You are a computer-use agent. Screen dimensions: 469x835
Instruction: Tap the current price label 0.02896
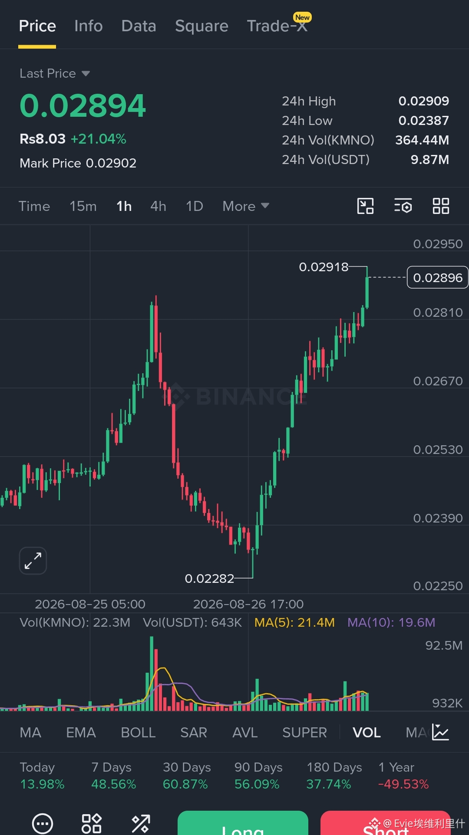[438, 278]
